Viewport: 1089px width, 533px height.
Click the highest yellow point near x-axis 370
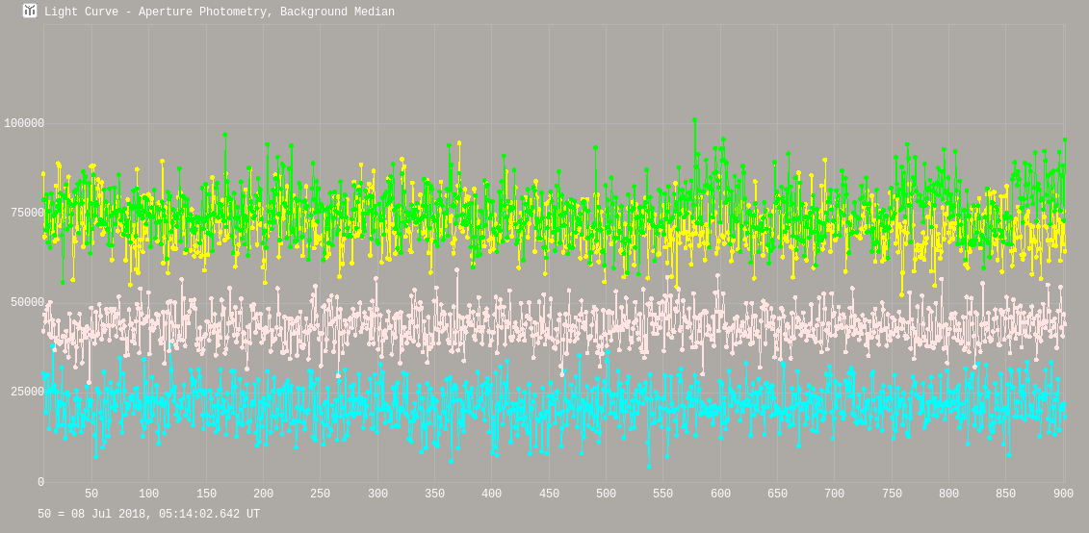click(459, 143)
